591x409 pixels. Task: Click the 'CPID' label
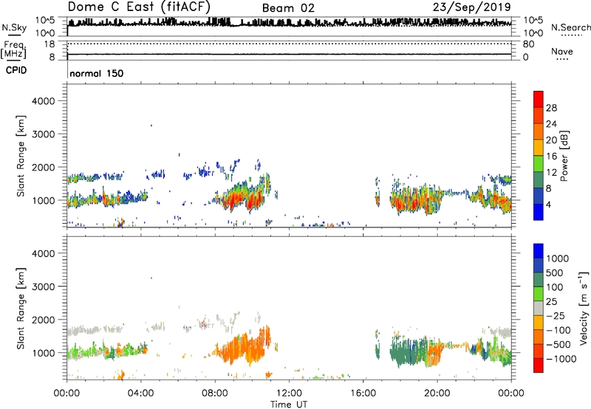[16, 70]
